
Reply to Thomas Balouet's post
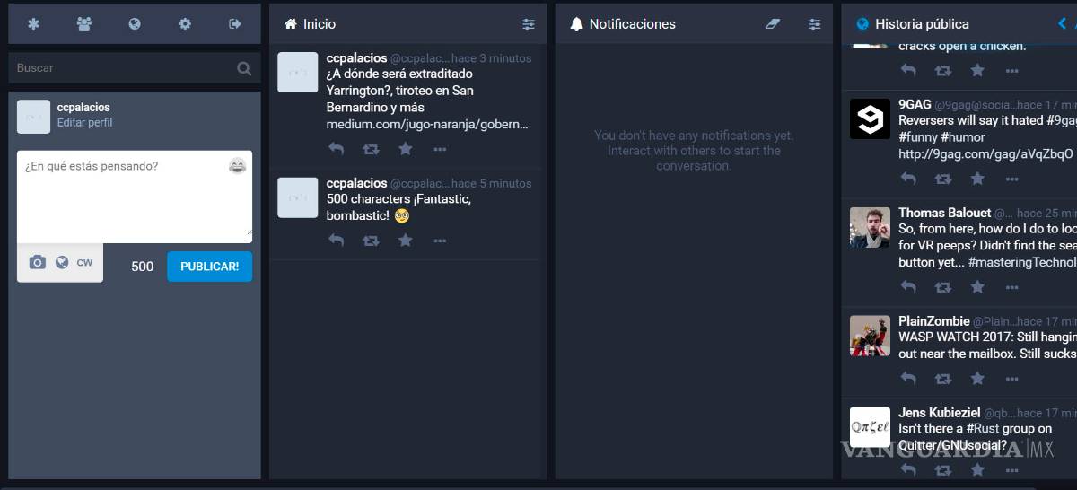[x=908, y=287]
